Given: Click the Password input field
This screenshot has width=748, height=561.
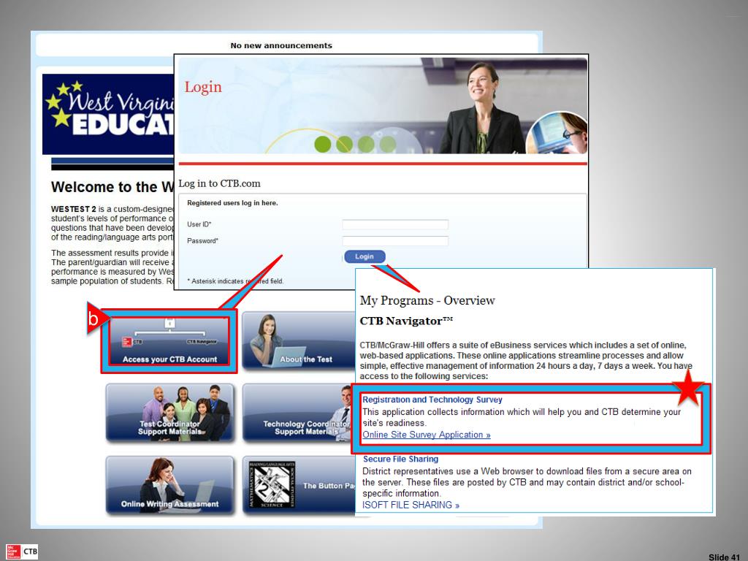Looking at the screenshot, I should tap(395, 241).
